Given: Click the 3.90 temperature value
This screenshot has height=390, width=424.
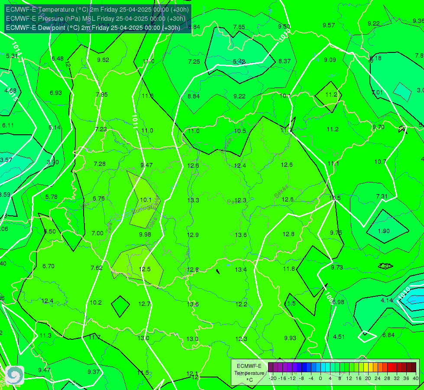Looking at the screenshot, I should [x=53, y=162].
